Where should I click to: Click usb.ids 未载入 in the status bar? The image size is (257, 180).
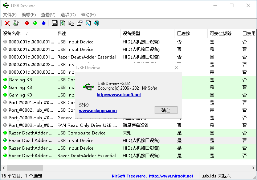[216, 176]
